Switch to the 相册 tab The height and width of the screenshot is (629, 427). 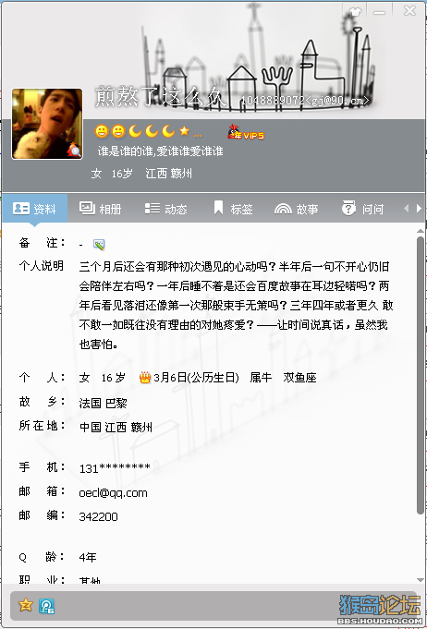pos(101,209)
